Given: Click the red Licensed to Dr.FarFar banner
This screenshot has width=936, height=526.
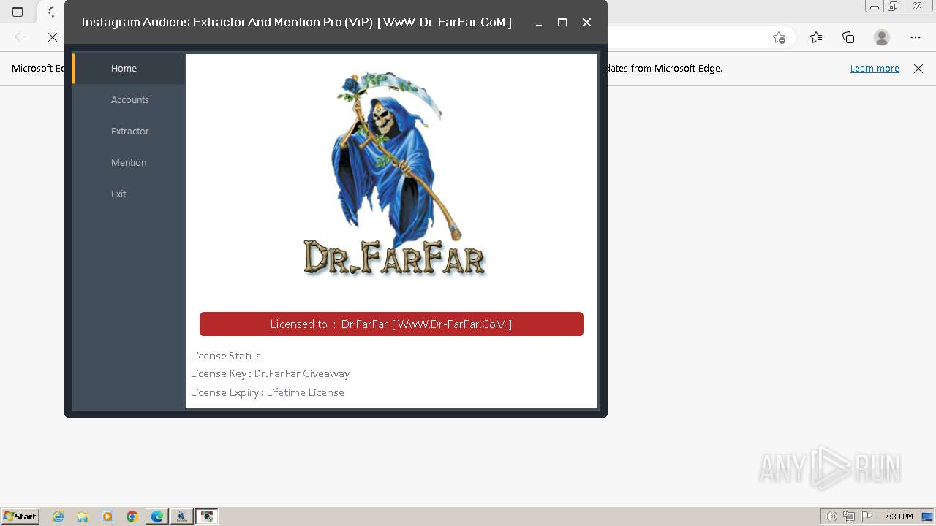Looking at the screenshot, I should click(391, 324).
